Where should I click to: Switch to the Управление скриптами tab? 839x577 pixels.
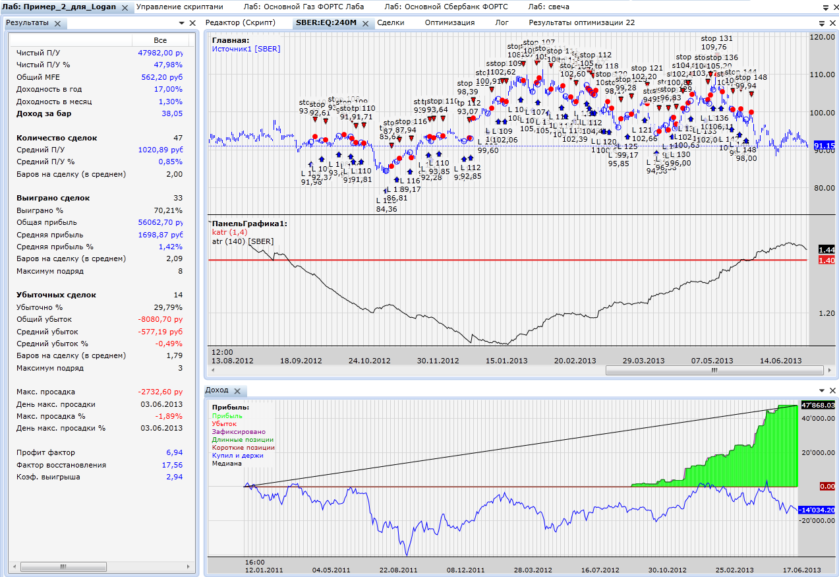tap(179, 7)
